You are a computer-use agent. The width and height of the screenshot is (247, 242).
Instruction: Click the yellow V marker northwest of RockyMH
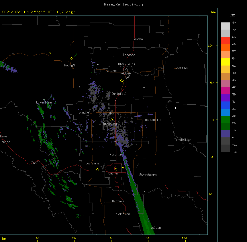(50, 53)
